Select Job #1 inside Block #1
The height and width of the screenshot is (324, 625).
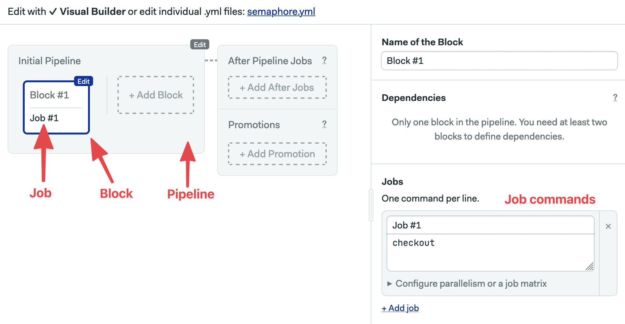click(44, 118)
